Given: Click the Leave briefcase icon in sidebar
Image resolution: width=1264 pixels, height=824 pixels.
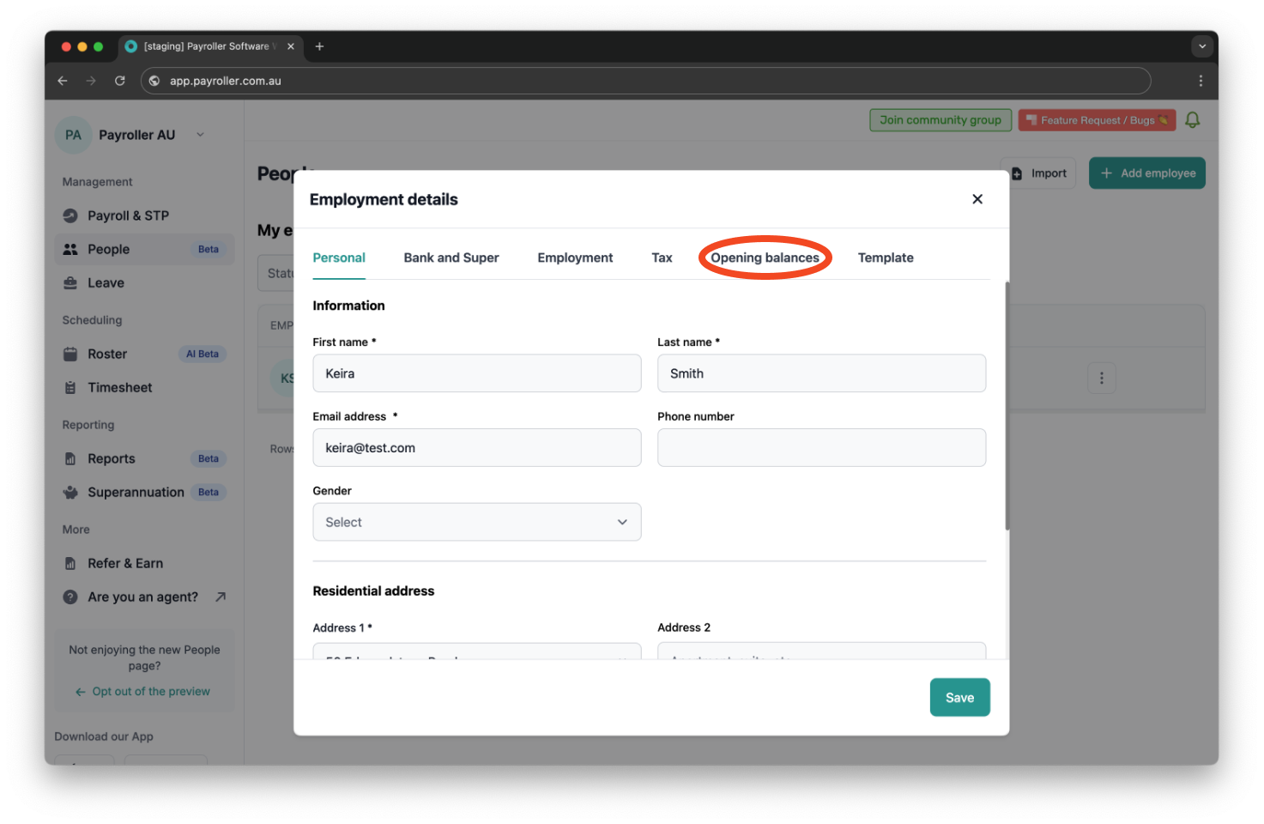Looking at the screenshot, I should [72, 282].
